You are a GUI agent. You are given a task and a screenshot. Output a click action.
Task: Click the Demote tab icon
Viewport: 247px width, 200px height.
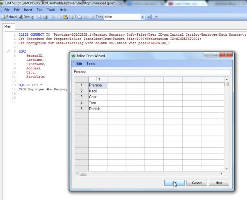[92, 17]
